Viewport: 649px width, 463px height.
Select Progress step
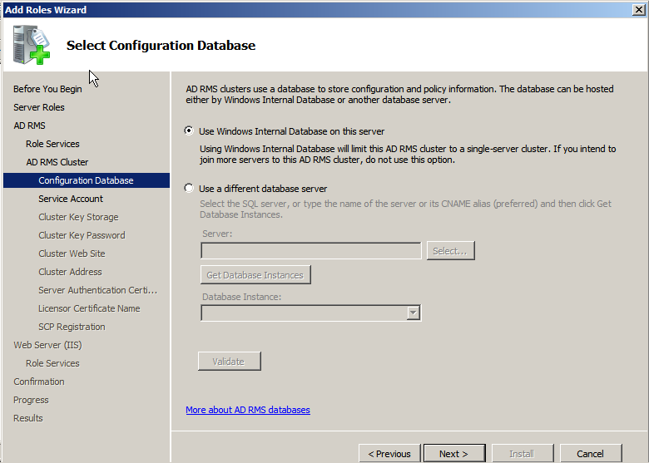pos(31,400)
